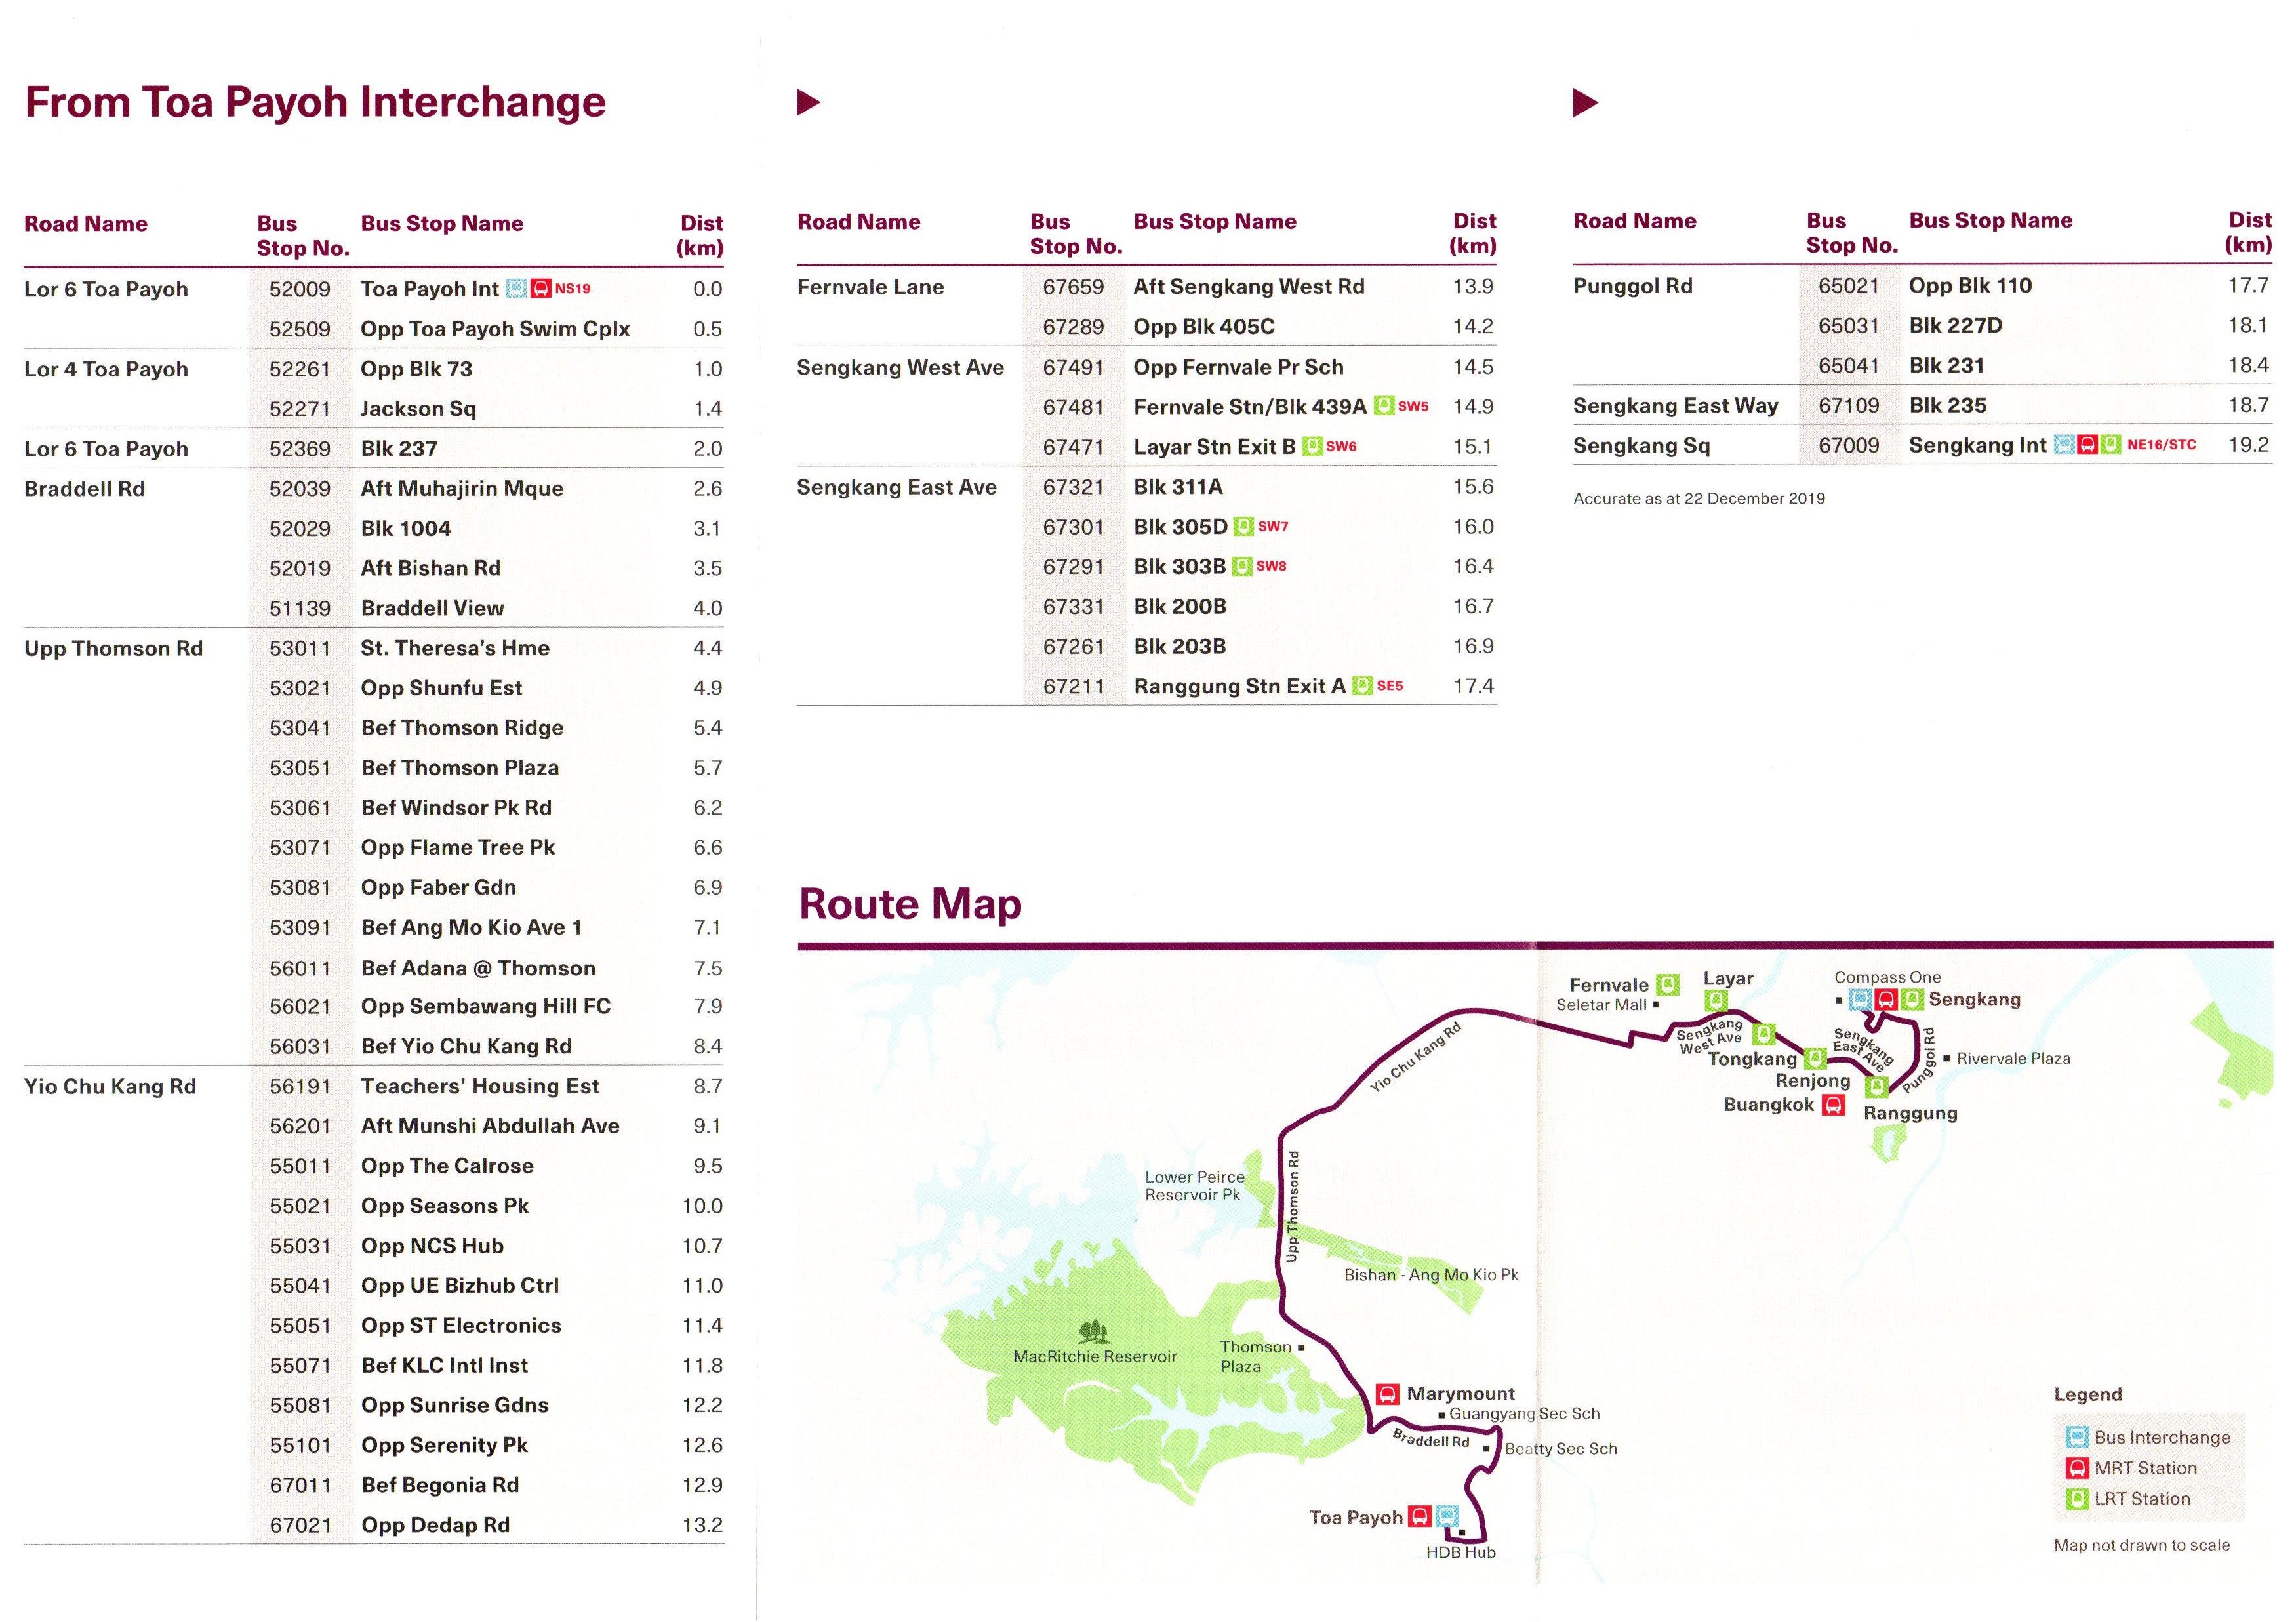Click the blue bus icon beside Toa Payoh Int row

[x=516, y=289]
